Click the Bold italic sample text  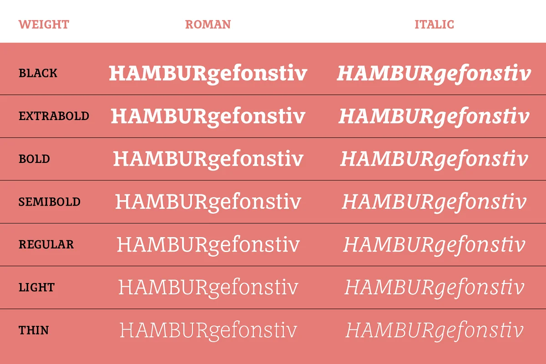(434, 160)
